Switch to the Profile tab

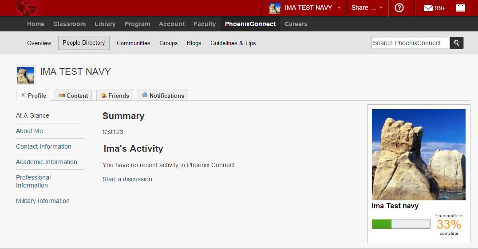33,95
